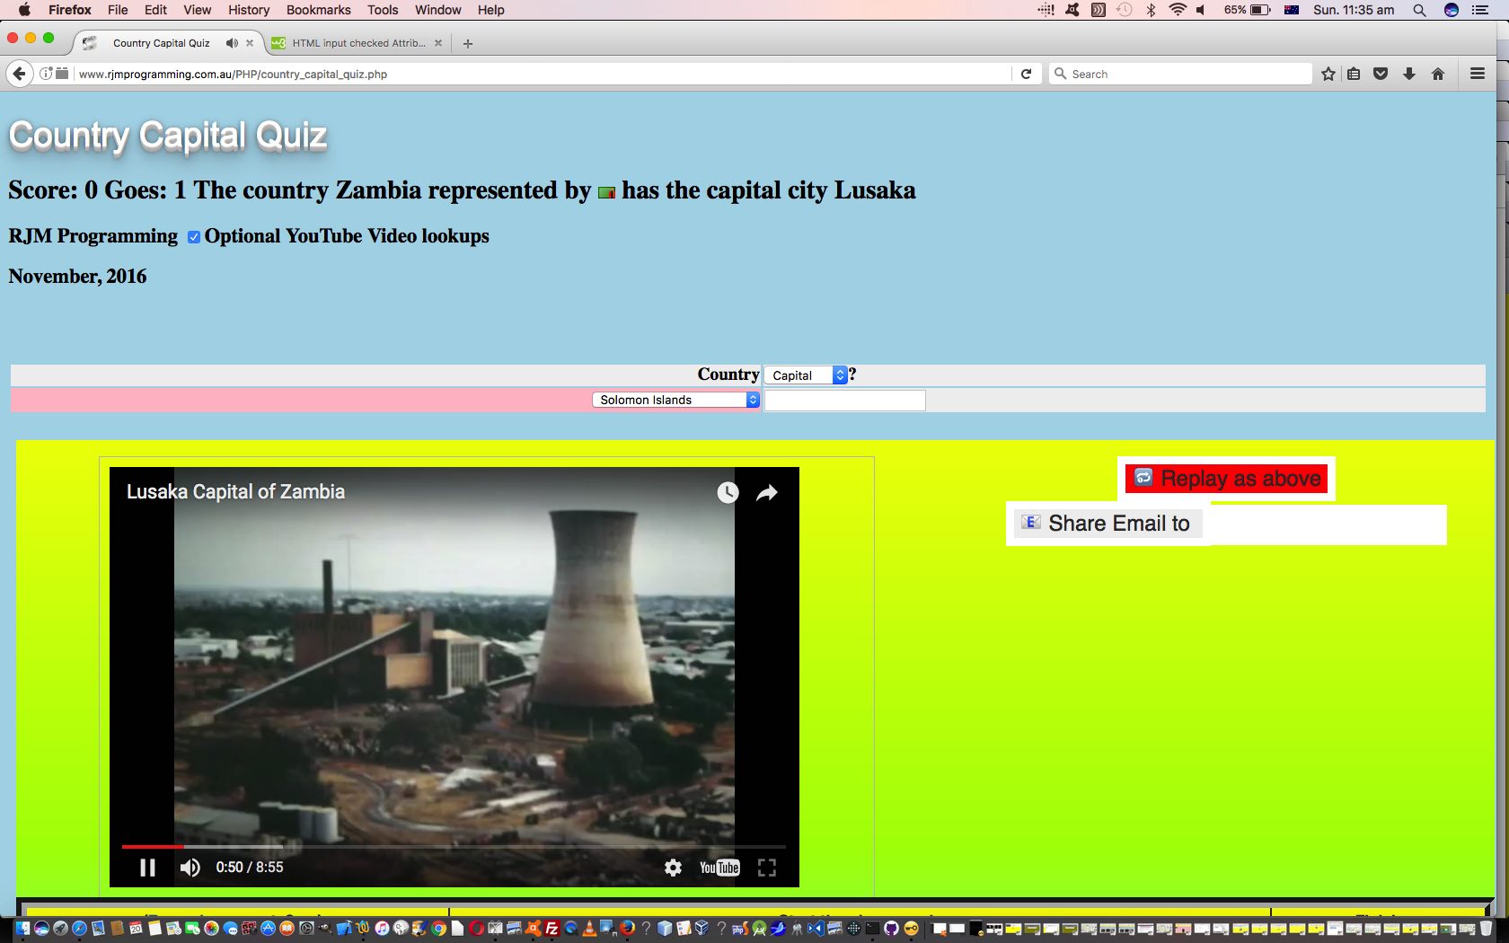Go to the Firefox home page icon
The image size is (1509, 943).
[x=1438, y=74]
